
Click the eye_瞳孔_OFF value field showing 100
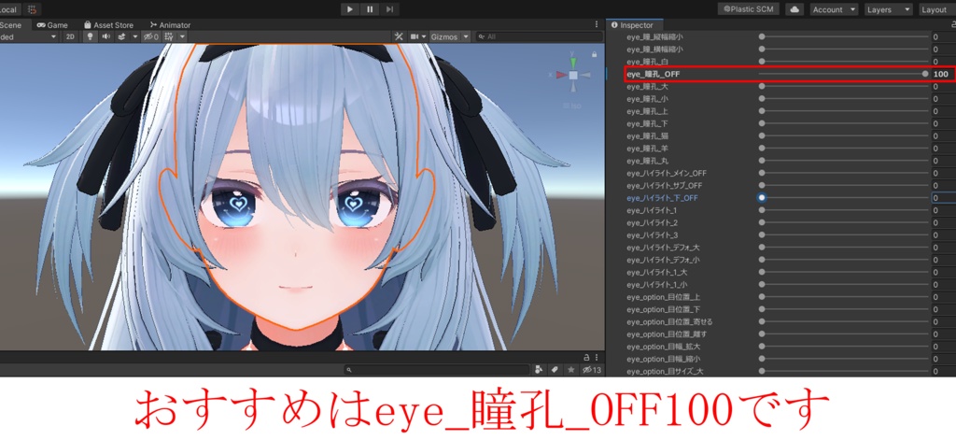pos(943,74)
